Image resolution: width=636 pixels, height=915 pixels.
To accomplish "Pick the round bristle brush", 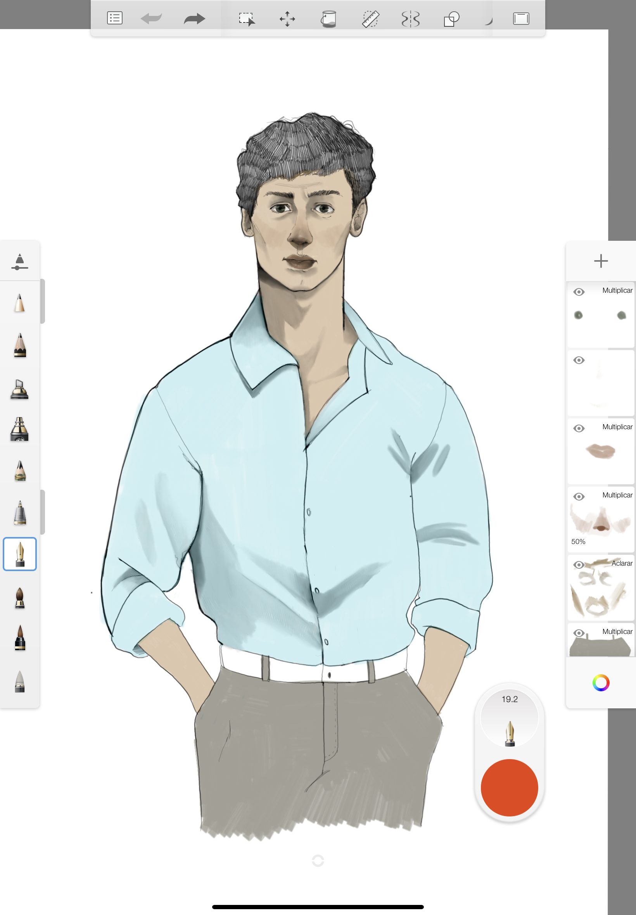I will point(19,597).
